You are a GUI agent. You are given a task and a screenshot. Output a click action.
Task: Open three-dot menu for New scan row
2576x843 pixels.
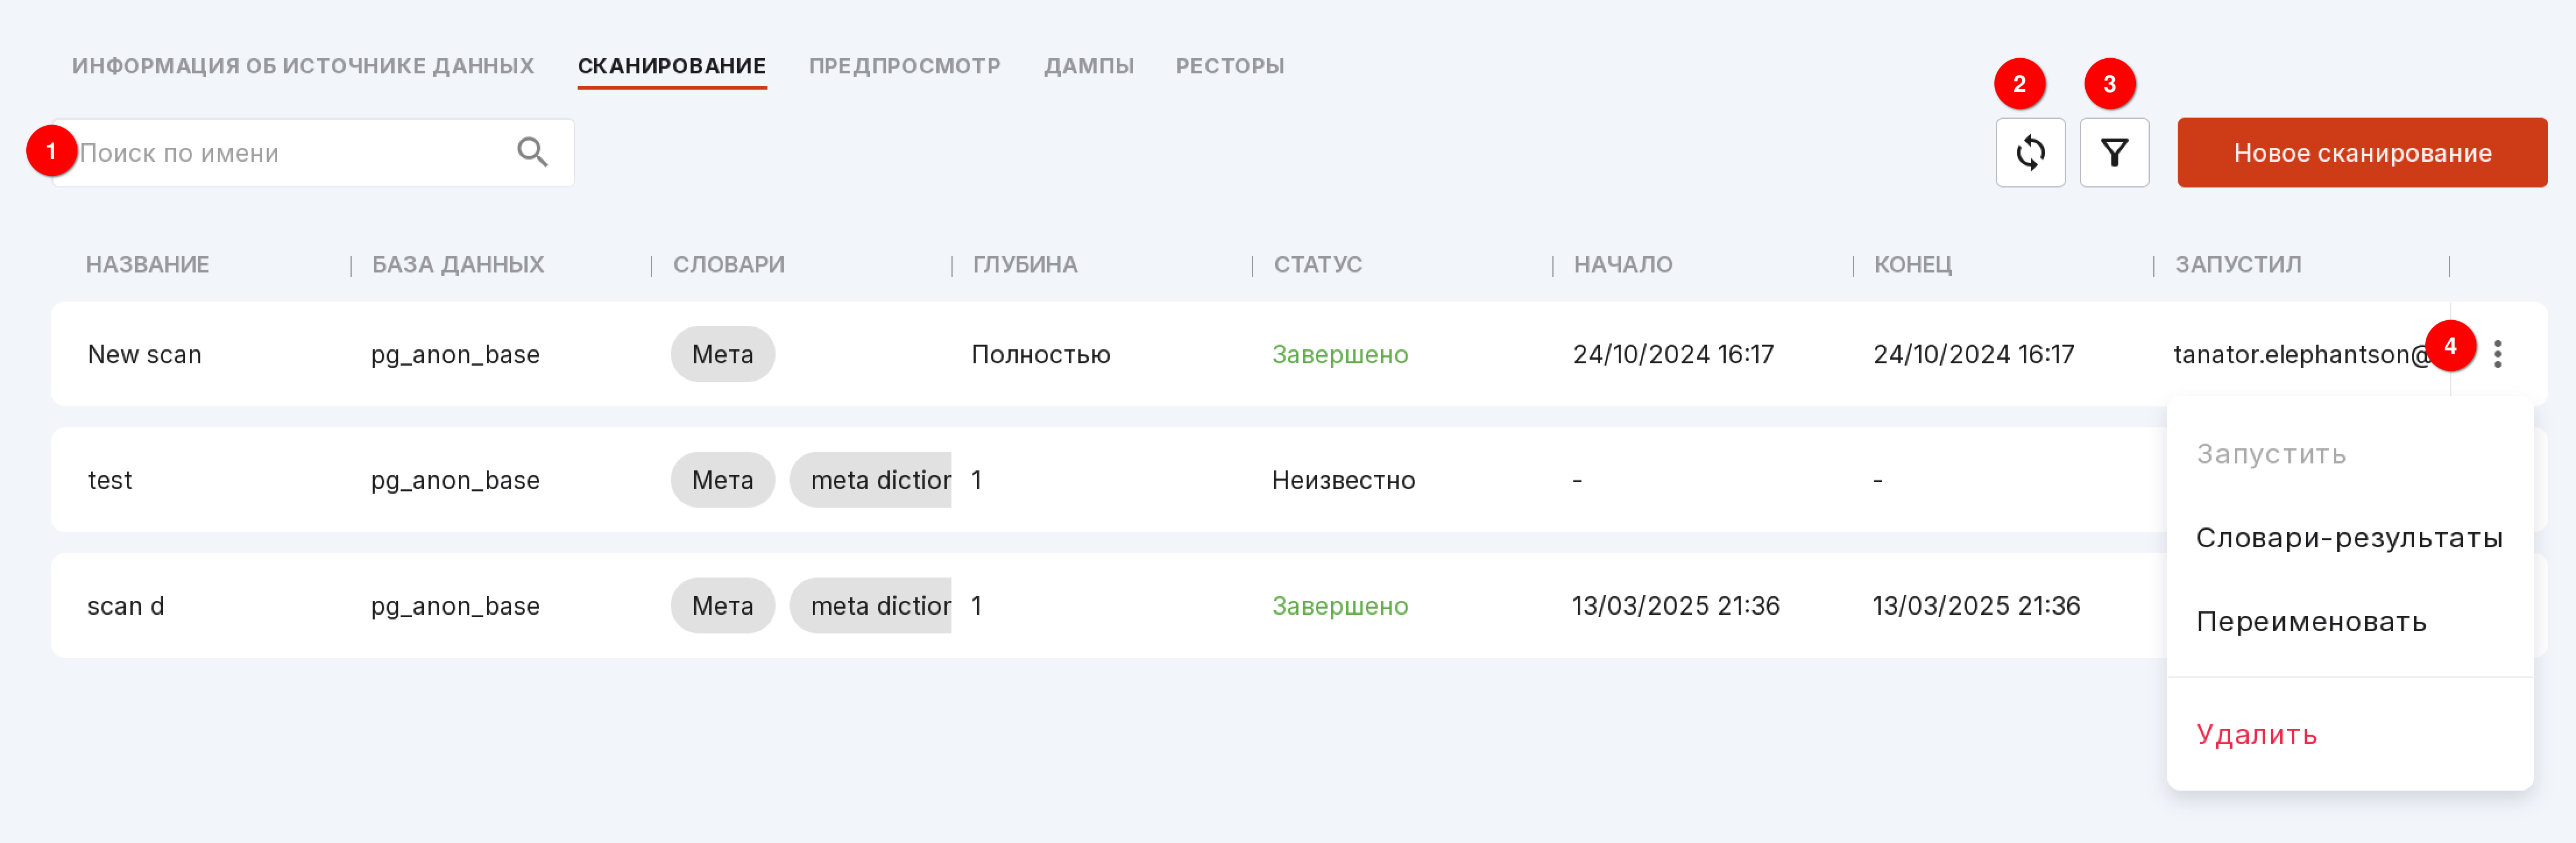click(2497, 354)
